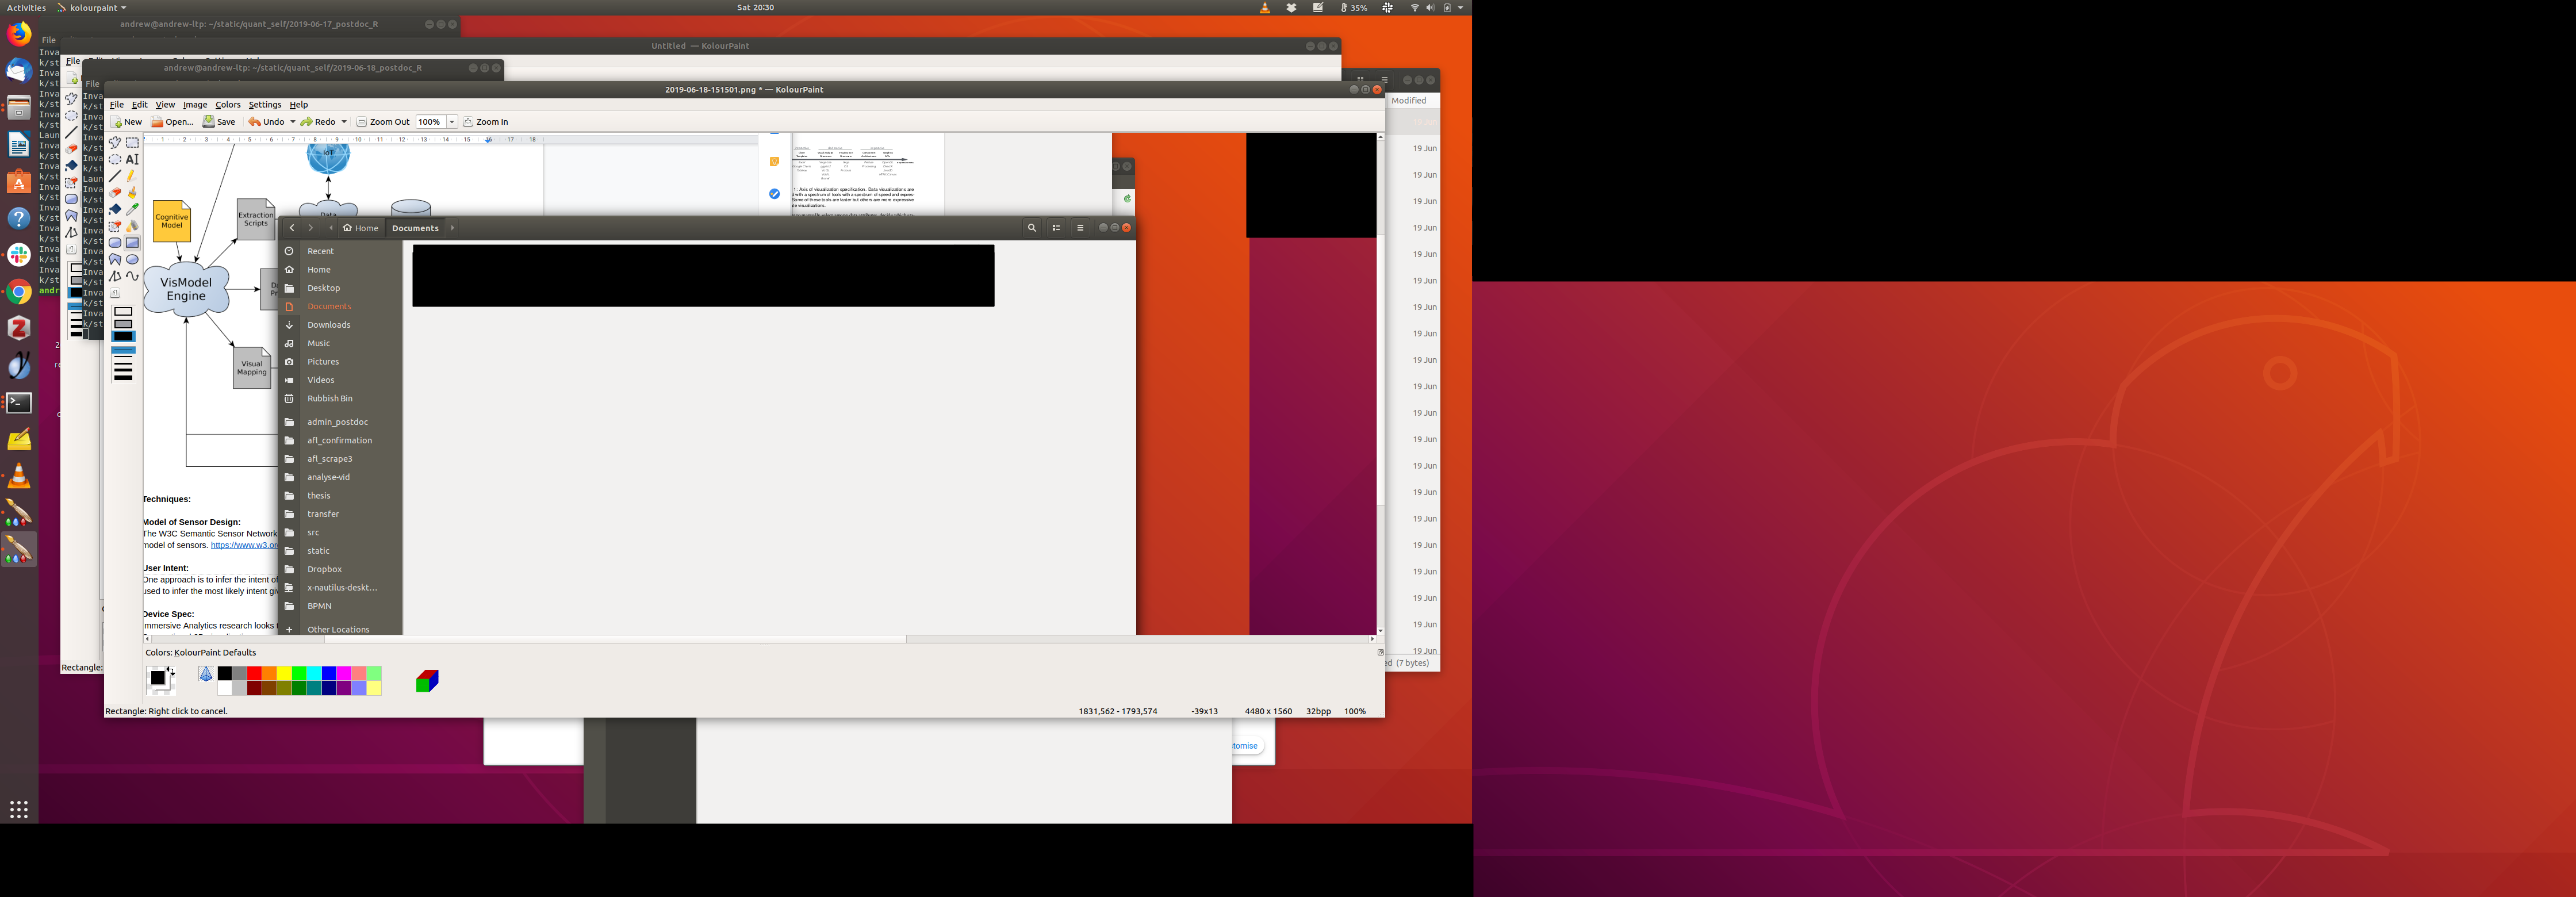The height and width of the screenshot is (897, 2576).
Task: Select the no-fill rectangle style option
Action: click(x=123, y=312)
